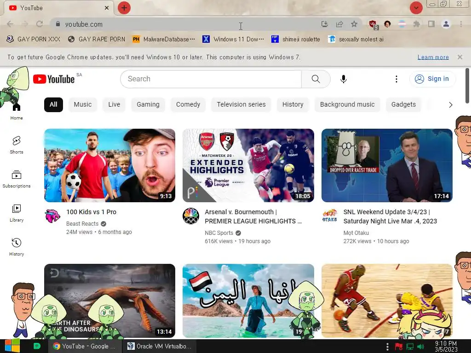Select the Comedy filter chip
This screenshot has height=353, width=471.
[188, 104]
